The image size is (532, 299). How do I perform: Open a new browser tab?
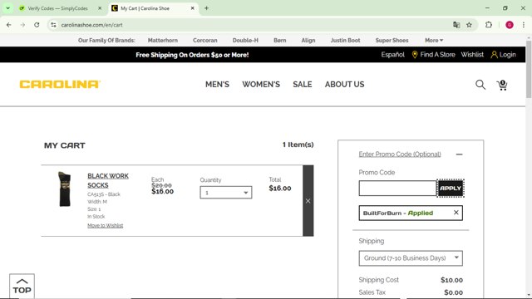(x=206, y=8)
